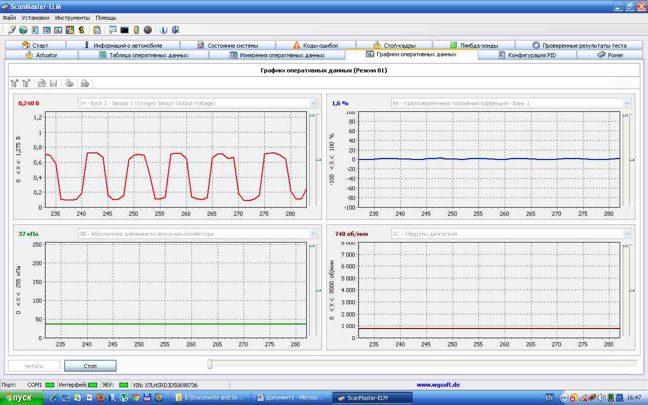Expand the Абсолютное давление во впускном коллекторе dropdown

(313, 234)
